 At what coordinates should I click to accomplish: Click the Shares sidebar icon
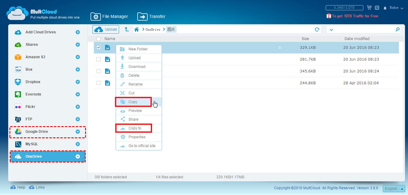(18, 45)
